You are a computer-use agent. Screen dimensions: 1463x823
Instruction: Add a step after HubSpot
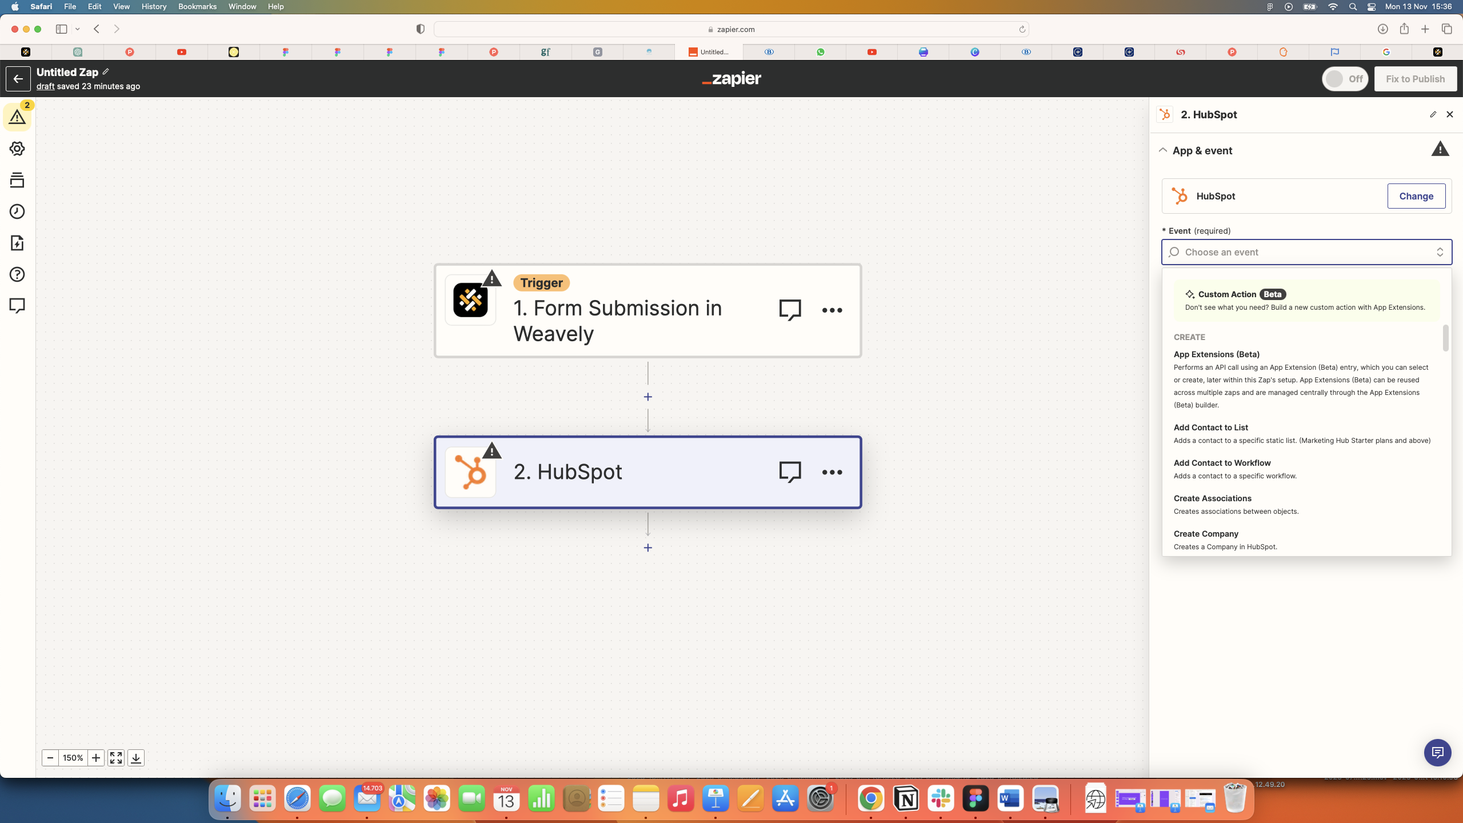(647, 548)
